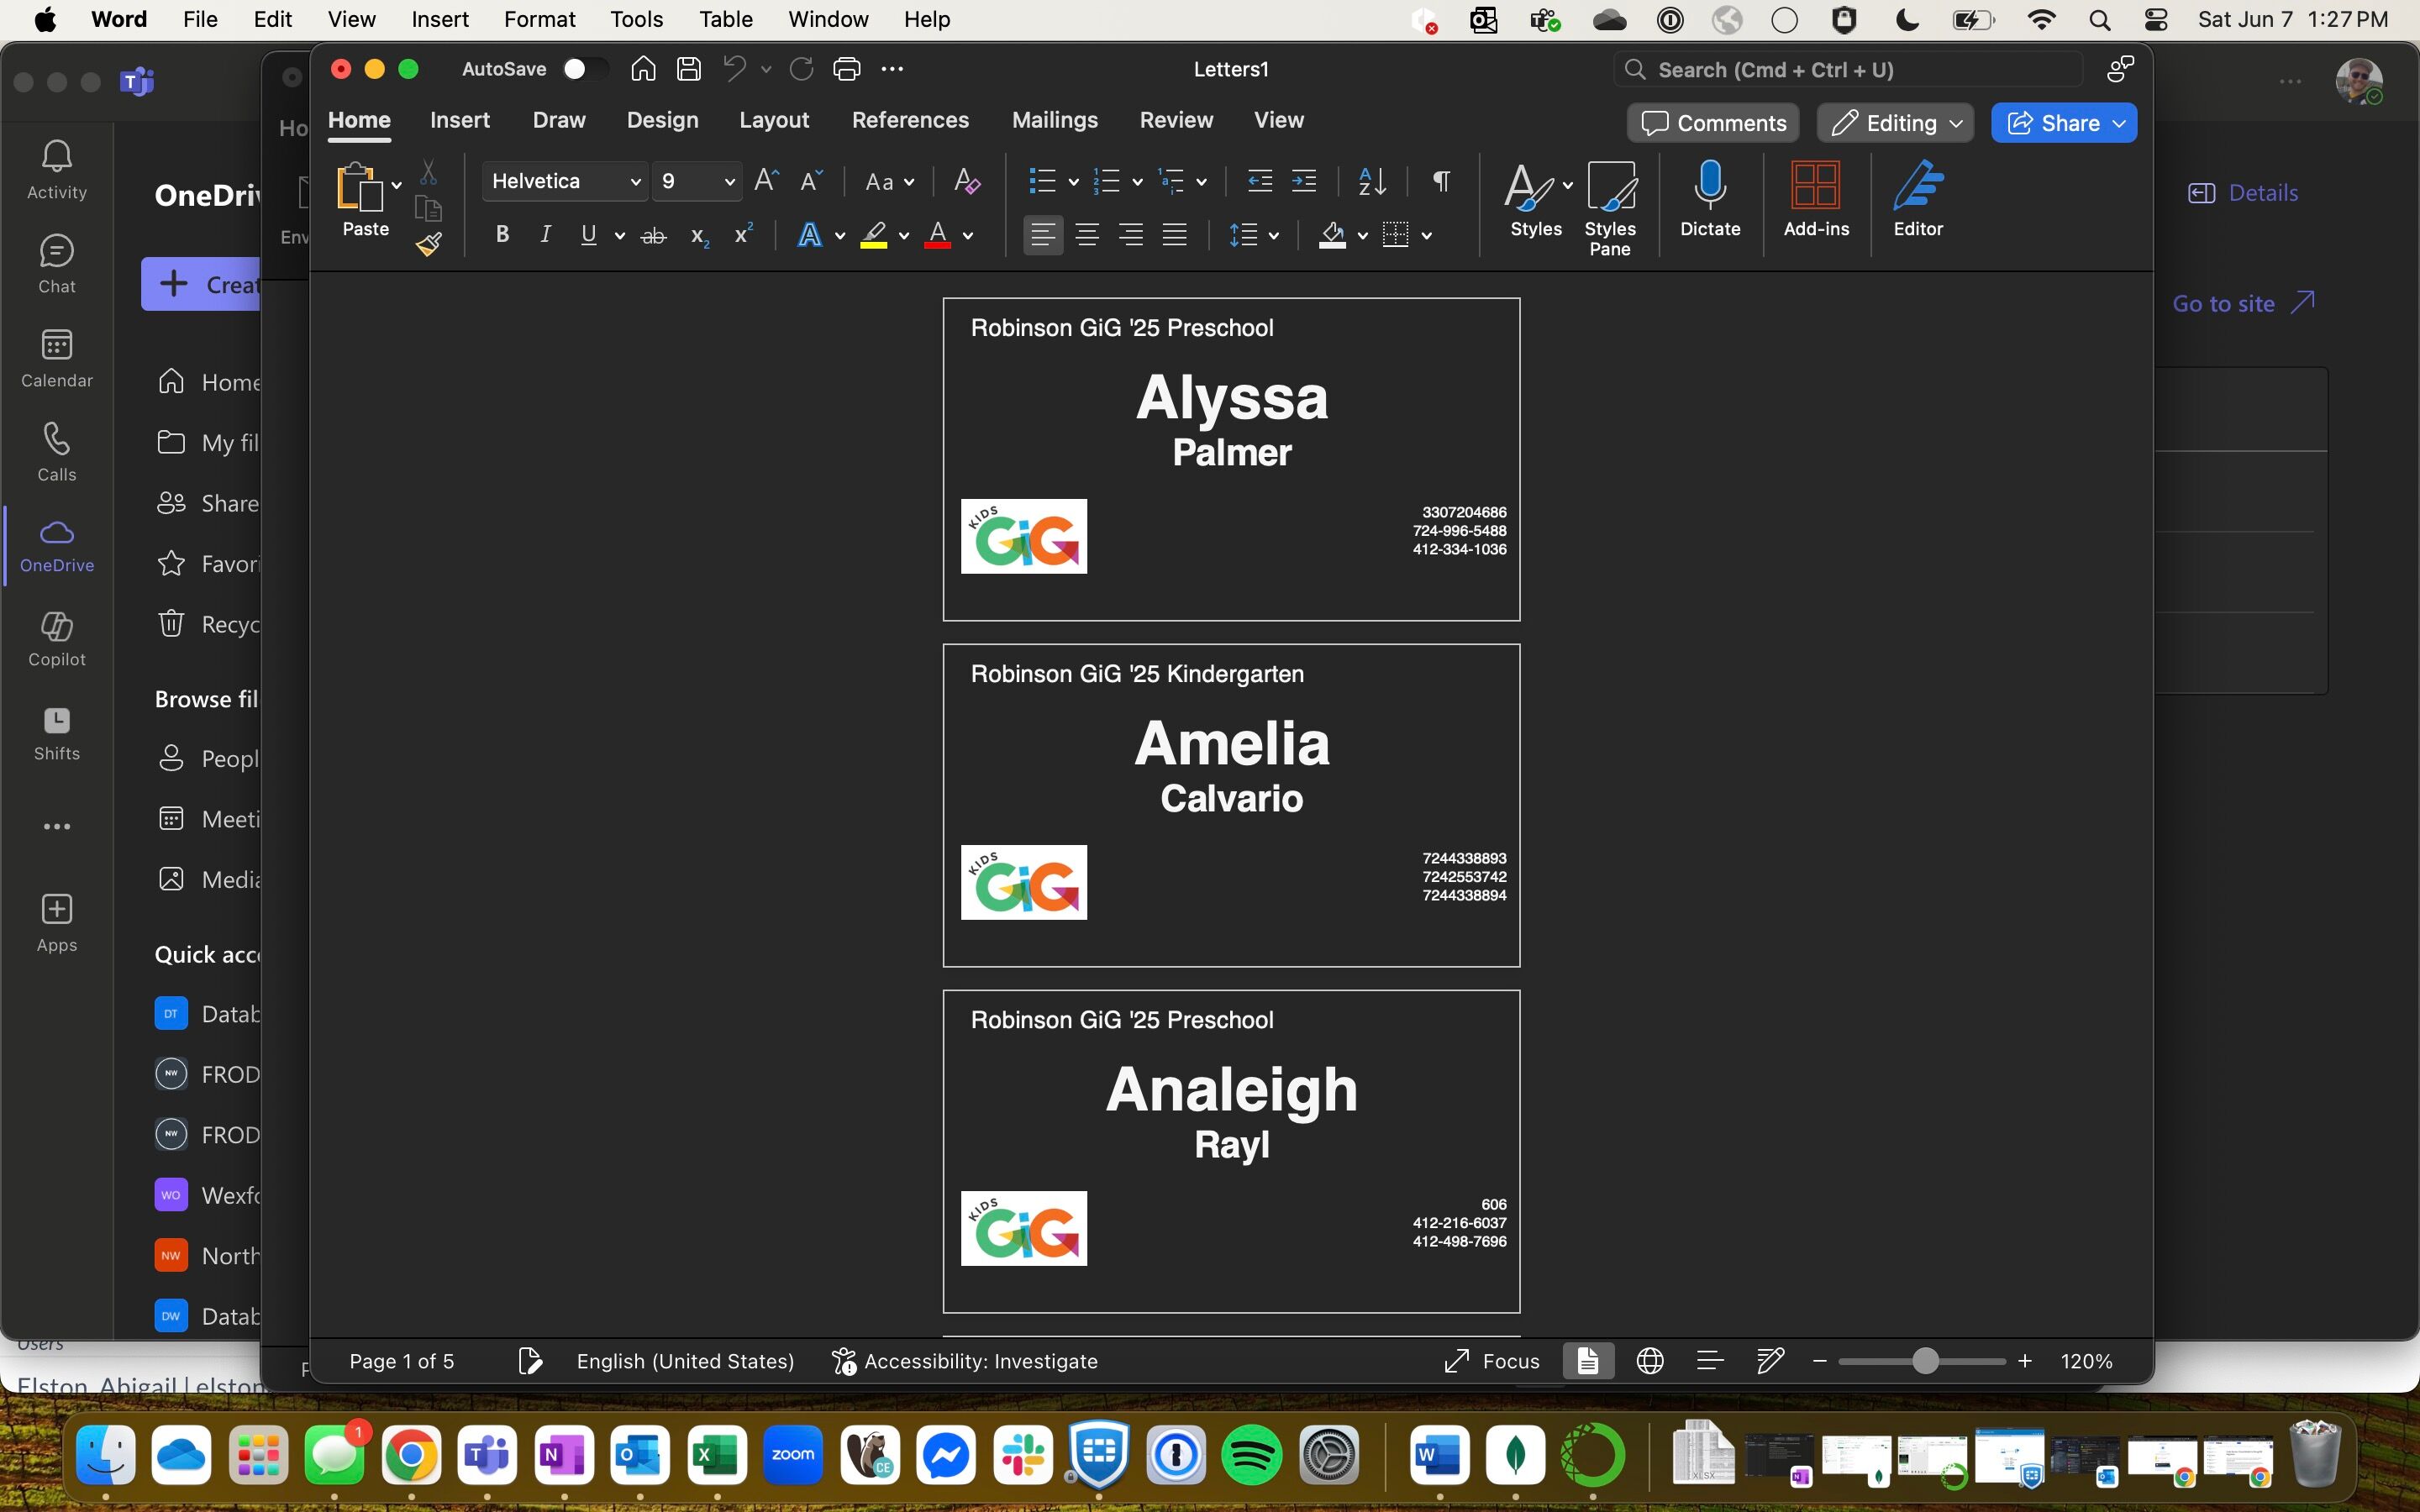Image resolution: width=2420 pixels, height=1512 pixels.
Task: Toggle bold formatting
Action: point(502,235)
